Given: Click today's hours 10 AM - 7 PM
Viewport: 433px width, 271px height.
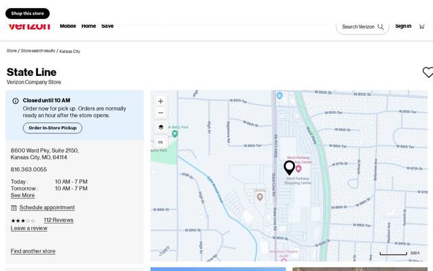Looking at the screenshot, I should click(71, 182).
